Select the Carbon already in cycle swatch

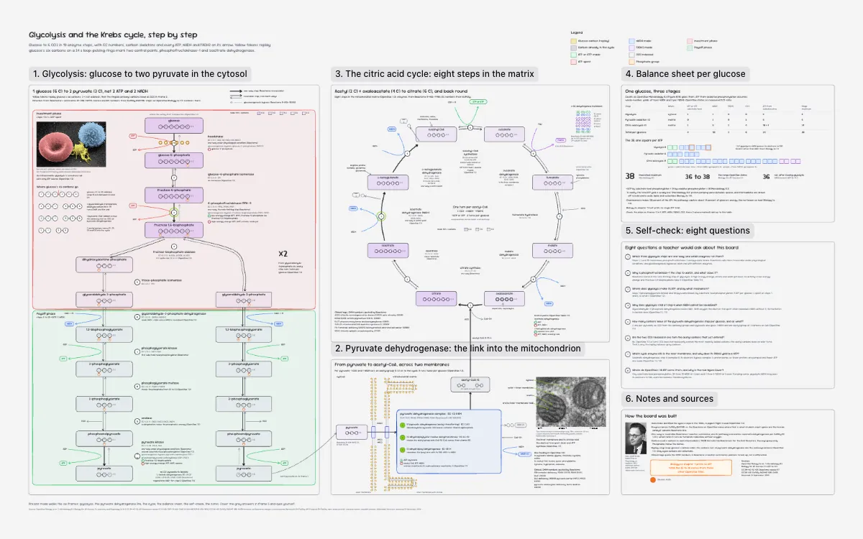coord(575,47)
